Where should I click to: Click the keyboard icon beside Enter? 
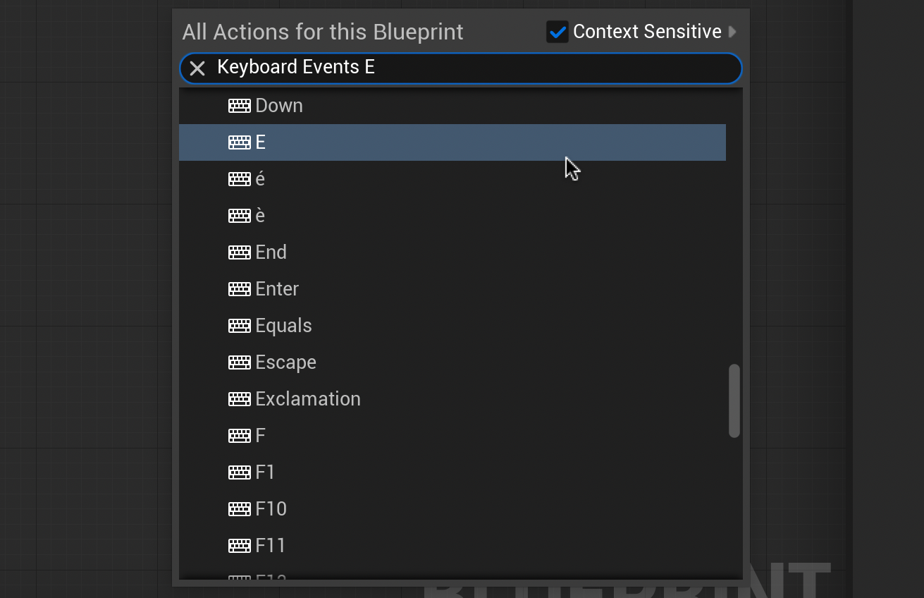[x=240, y=289]
